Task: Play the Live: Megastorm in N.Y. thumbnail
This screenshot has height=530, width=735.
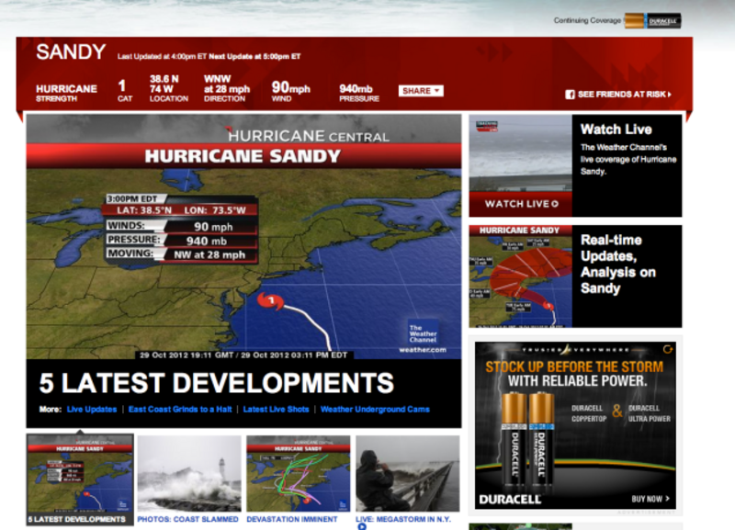Action: point(407,473)
